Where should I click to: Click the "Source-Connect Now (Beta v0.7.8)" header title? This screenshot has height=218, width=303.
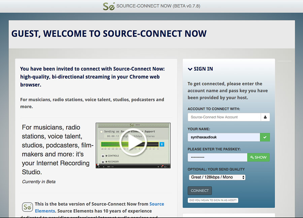(x=158, y=6)
